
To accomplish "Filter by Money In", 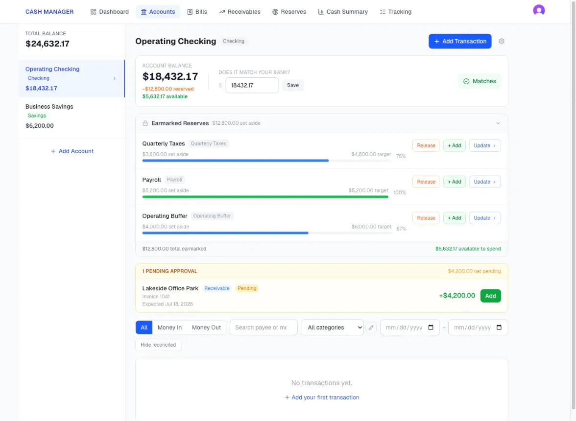I will [x=169, y=327].
